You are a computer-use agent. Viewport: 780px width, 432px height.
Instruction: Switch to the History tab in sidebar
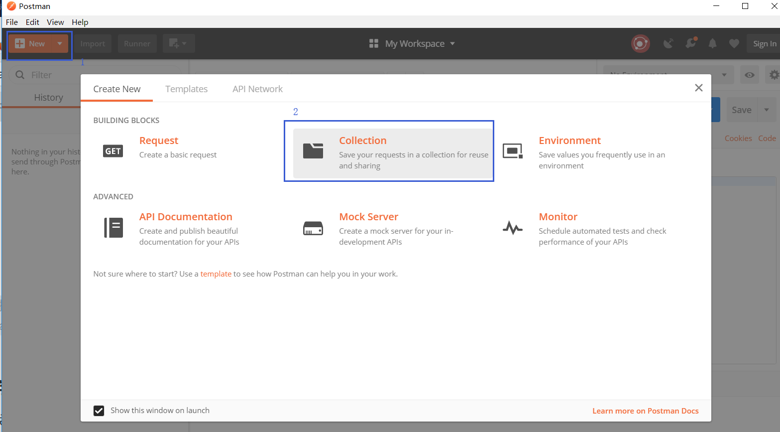(x=48, y=98)
